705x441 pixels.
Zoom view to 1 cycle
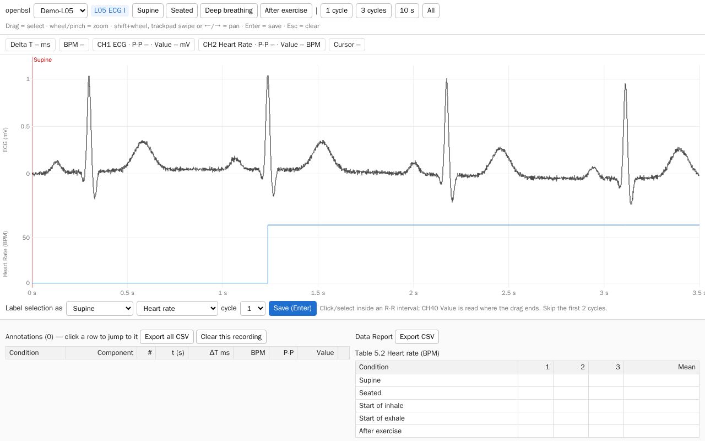tap(337, 10)
